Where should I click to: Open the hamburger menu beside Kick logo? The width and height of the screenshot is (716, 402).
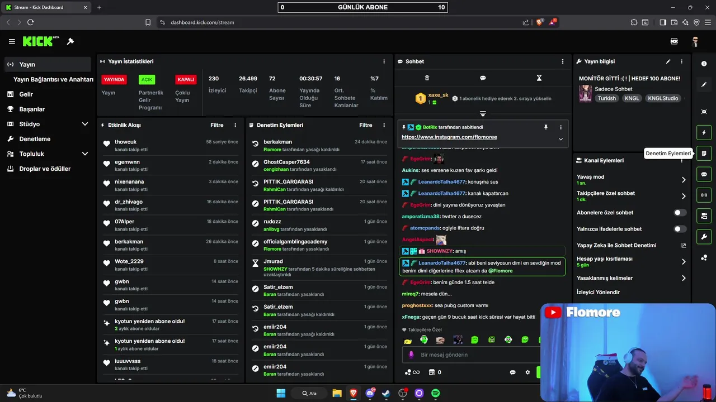click(x=12, y=41)
